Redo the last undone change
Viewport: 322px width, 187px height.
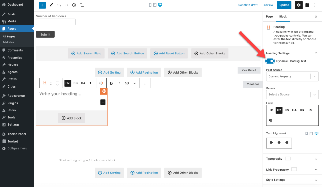coord(66,5)
